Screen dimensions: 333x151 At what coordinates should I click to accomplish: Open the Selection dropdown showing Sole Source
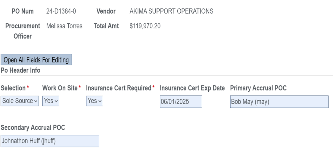coord(20,101)
